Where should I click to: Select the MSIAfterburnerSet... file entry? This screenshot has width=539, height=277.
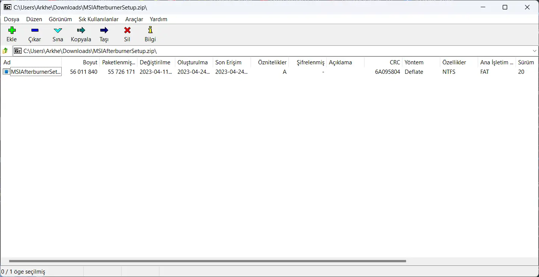(x=32, y=72)
